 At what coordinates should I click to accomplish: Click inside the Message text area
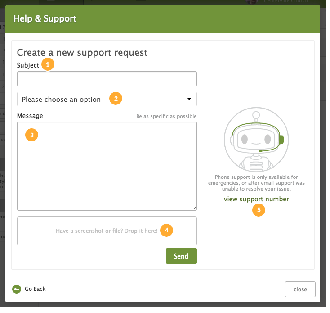click(107, 166)
